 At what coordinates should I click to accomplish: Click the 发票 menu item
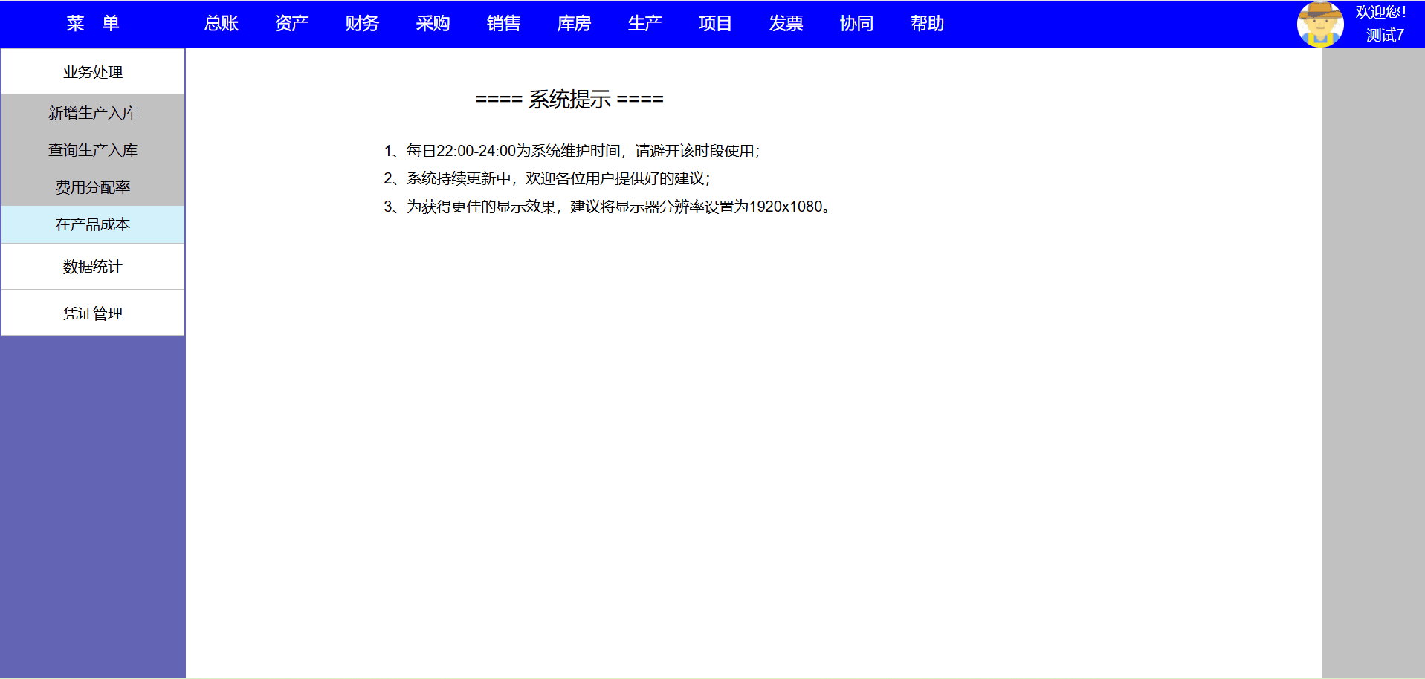coord(786,24)
